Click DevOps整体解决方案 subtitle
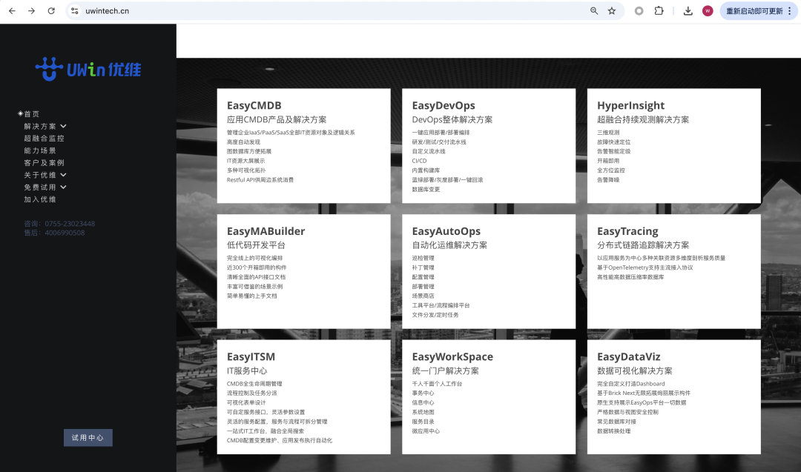 pyautogui.click(x=452, y=119)
